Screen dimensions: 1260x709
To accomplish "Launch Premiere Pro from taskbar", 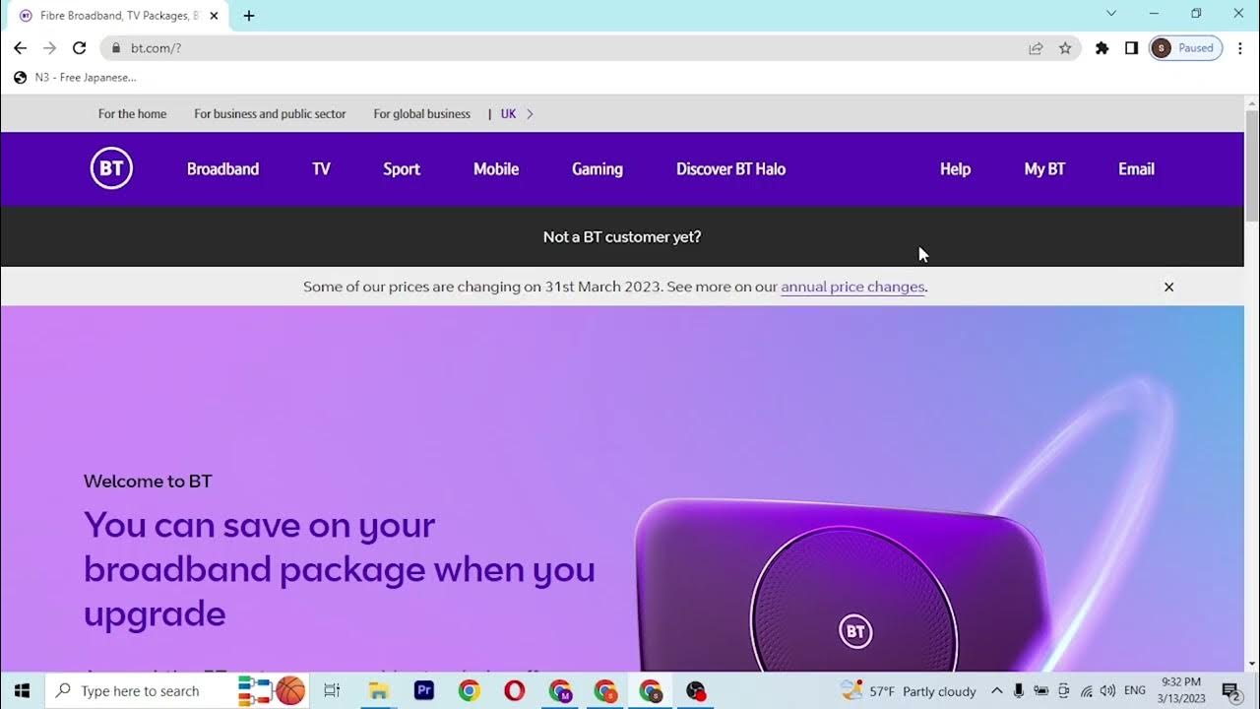I will point(424,691).
